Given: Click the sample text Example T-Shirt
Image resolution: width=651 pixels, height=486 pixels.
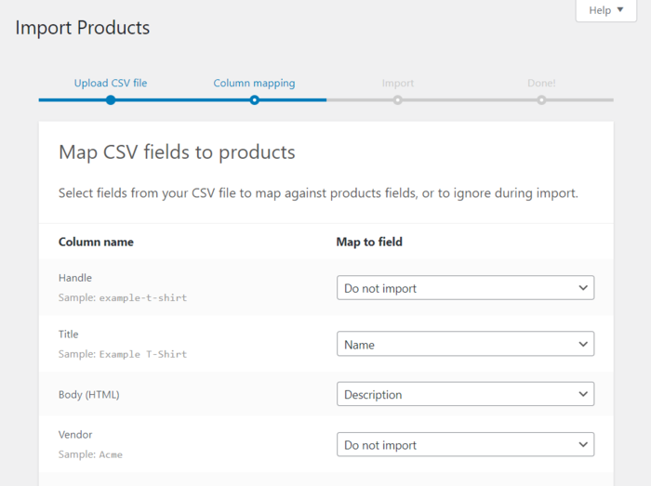Looking at the screenshot, I should pyautogui.click(x=143, y=354).
